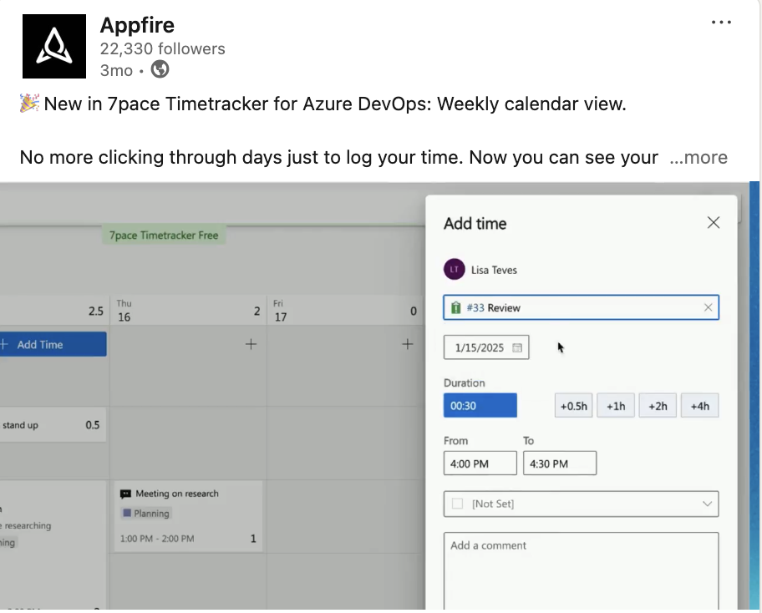This screenshot has width=762, height=613.
Task: Add +1h to duration
Action: (616, 406)
